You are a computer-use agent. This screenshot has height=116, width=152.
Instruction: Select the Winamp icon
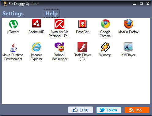tap(105, 47)
